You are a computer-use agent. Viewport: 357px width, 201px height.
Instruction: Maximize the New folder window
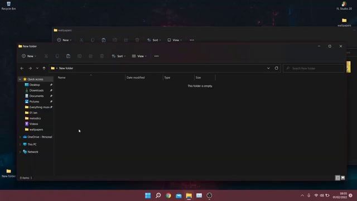tap(330, 46)
